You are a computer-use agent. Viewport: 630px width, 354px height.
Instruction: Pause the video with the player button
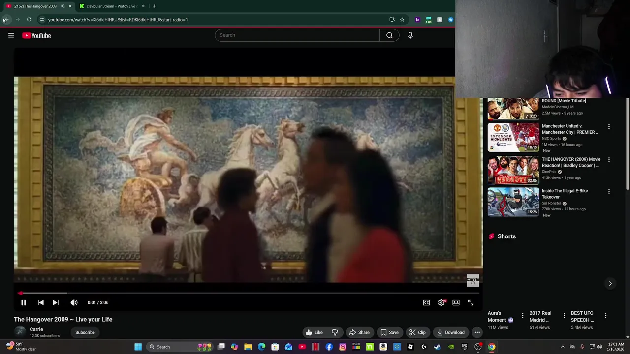point(23,303)
